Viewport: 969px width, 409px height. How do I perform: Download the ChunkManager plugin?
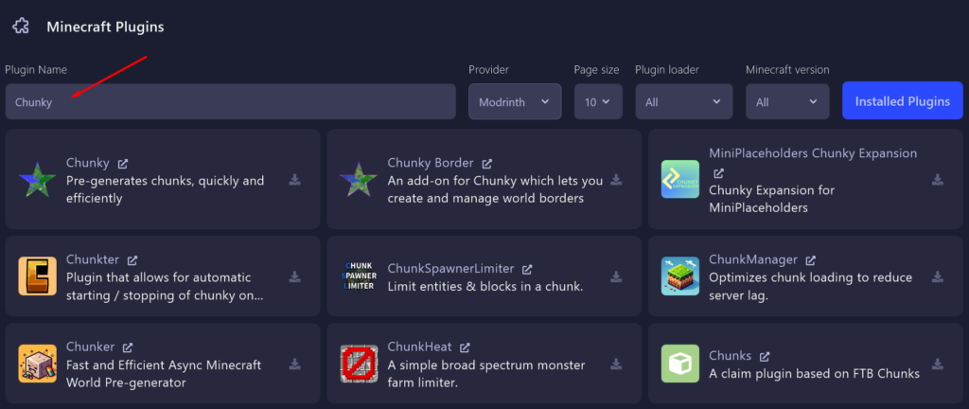click(938, 276)
